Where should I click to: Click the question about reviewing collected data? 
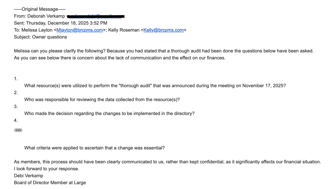click(x=102, y=100)
